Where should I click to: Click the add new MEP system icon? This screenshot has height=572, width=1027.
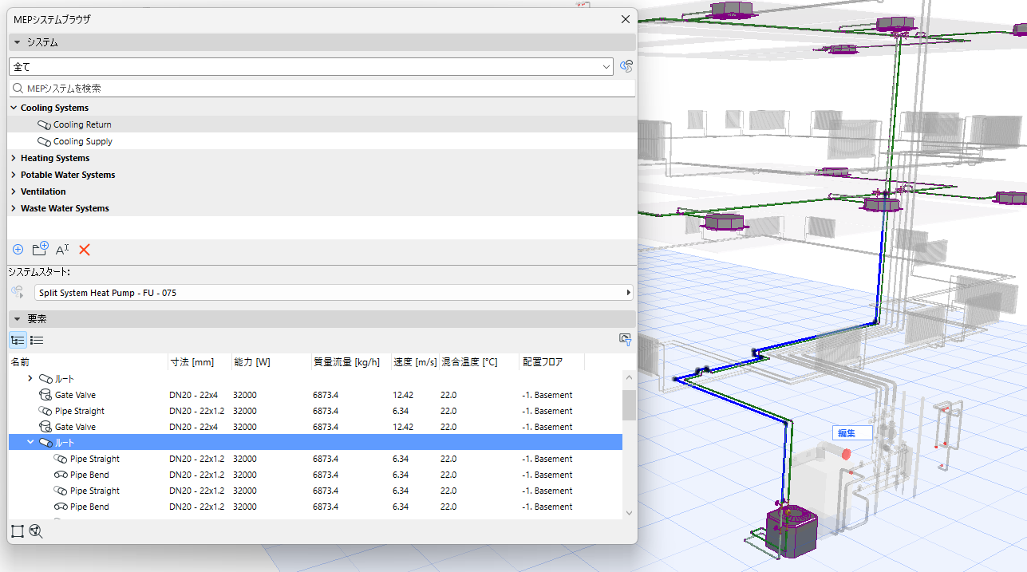(18, 250)
